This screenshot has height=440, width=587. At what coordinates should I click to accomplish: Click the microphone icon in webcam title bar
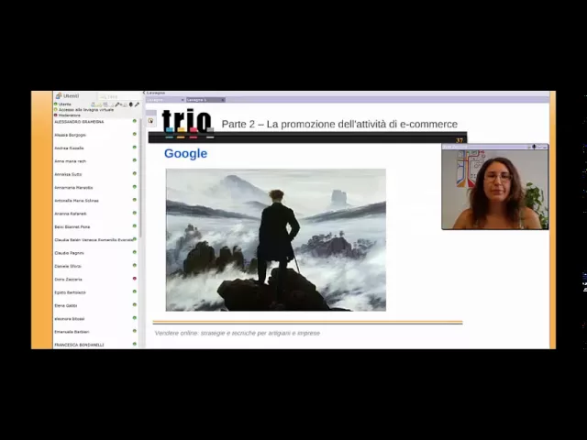point(534,147)
